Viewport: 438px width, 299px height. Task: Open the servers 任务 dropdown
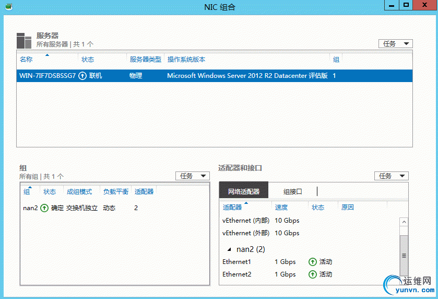pyautogui.click(x=396, y=43)
